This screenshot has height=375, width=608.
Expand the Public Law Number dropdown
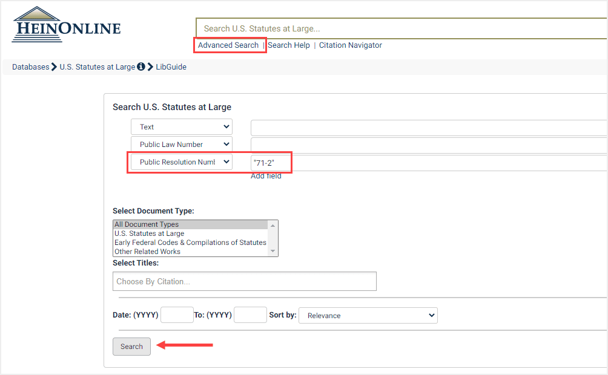[x=182, y=144]
